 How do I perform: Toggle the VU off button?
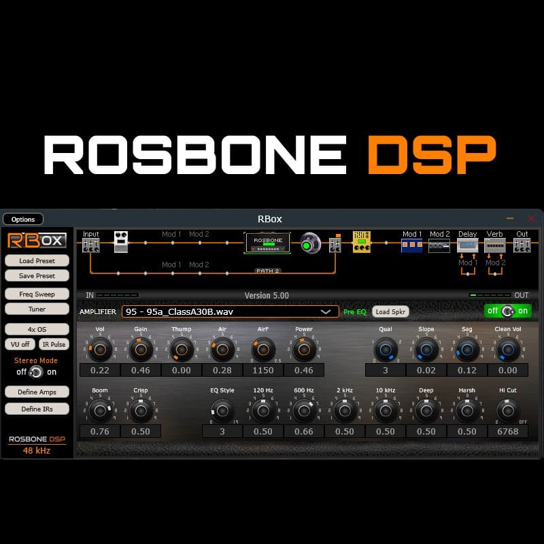(x=20, y=344)
